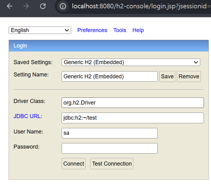Click the browser address bar URL
The height and width of the screenshot is (185, 211).
tap(141, 6)
